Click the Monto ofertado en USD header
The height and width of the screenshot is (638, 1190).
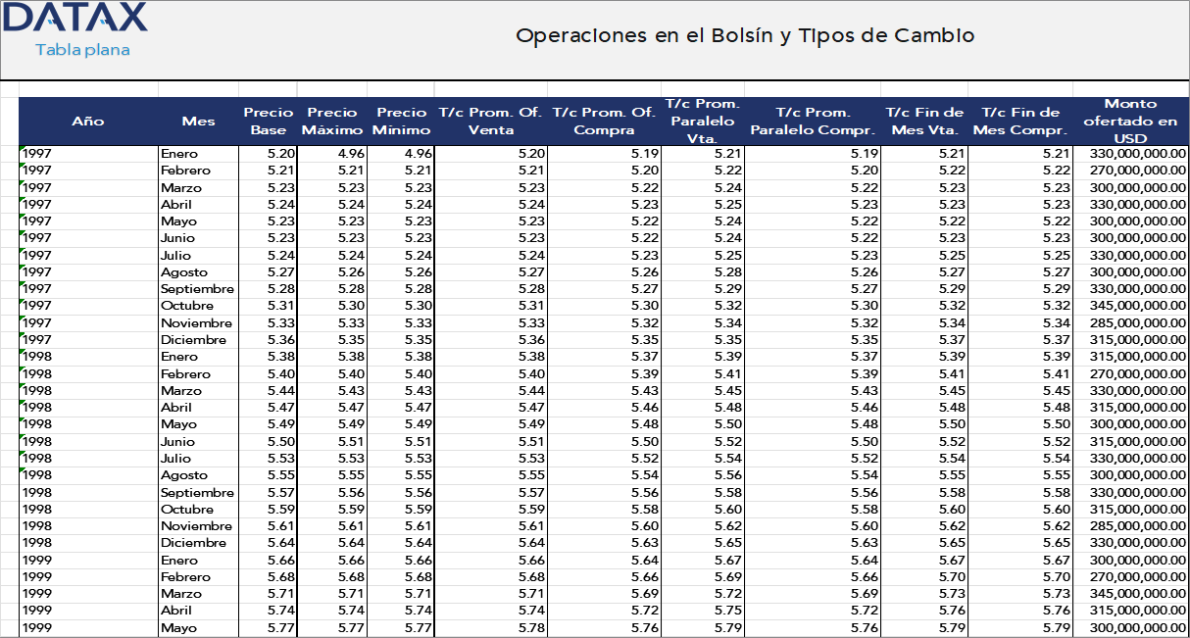(1131, 121)
